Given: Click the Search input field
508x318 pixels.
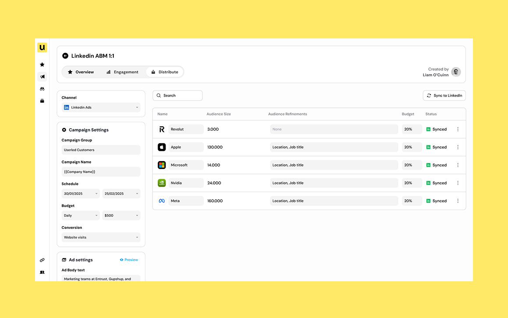Looking at the screenshot, I should tap(177, 96).
